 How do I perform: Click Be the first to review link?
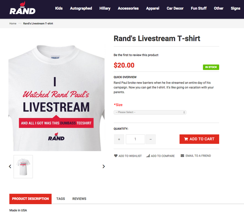pos(136,55)
